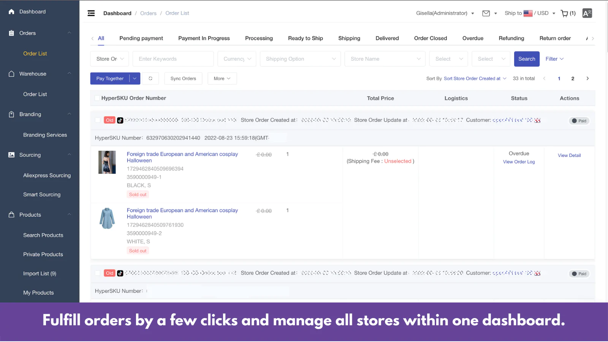The height and width of the screenshot is (342, 608).
Task: Open the Shipping Option dropdown
Action: (x=300, y=59)
